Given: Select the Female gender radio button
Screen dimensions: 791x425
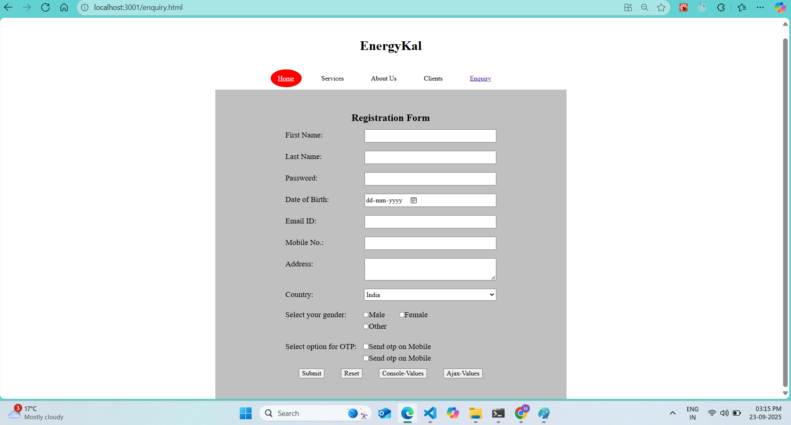Looking at the screenshot, I should [402, 315].
